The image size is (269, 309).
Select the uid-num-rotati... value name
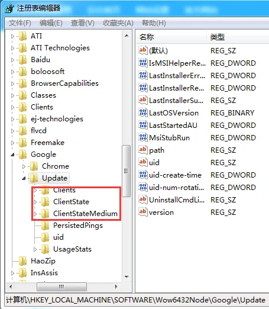[x=176, y=187]
